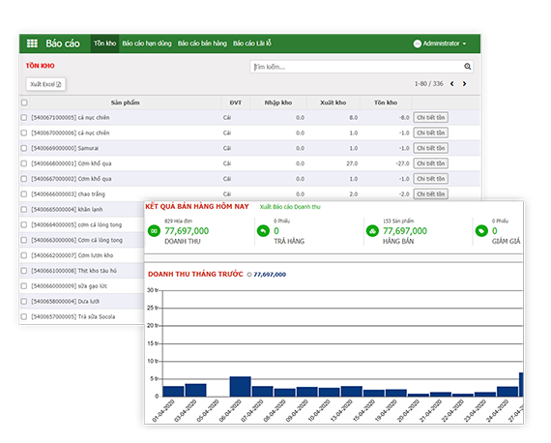The image size is (551, 443).
Task: Open the Administrator user dropdown
Action: [440, 44]
